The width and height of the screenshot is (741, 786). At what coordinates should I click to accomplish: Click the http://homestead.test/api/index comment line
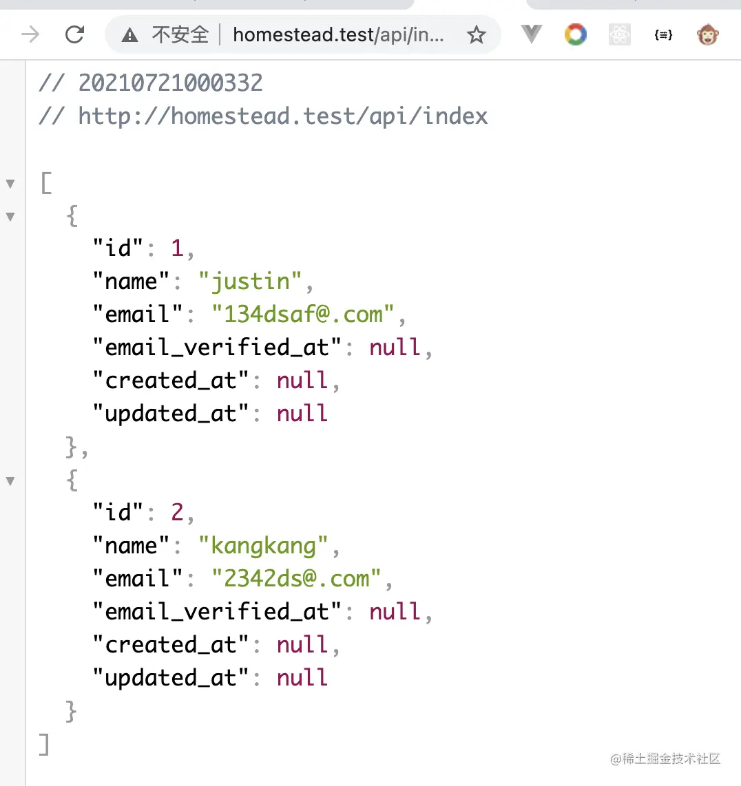263,116
